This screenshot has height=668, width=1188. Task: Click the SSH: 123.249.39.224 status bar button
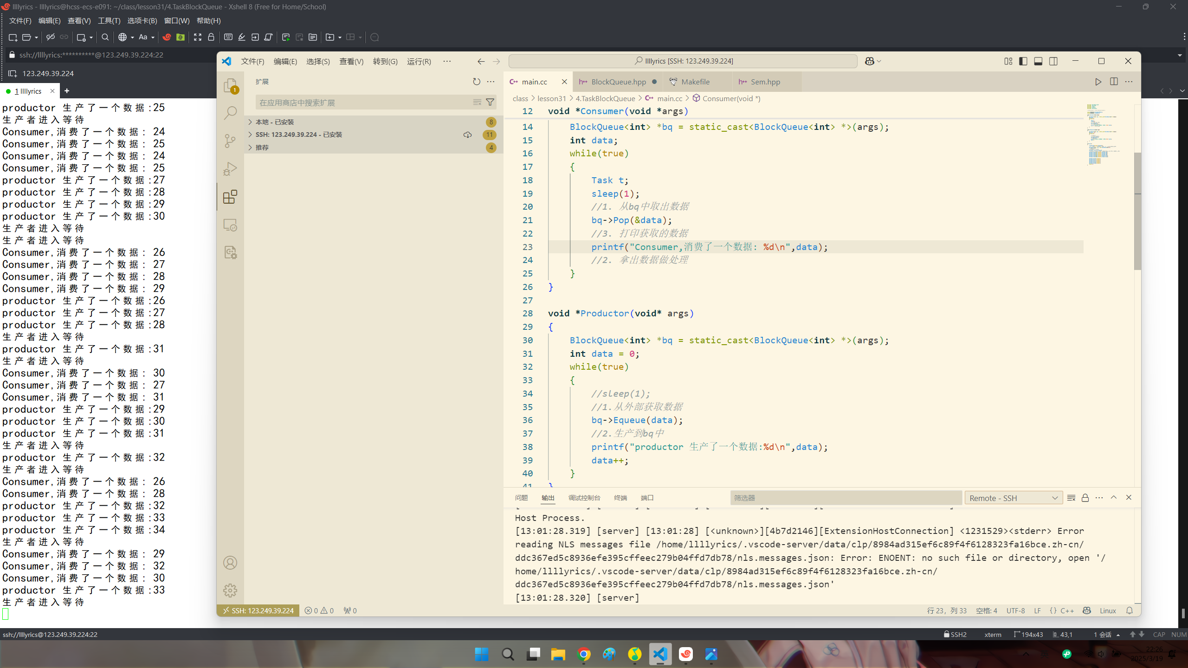click(258, 610)
